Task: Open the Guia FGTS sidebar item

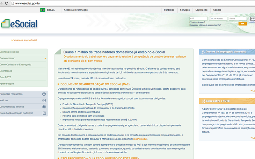Action: [5, 77]
